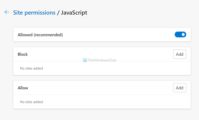Open the Site permissions breadcrumb link

pos(34,13)
